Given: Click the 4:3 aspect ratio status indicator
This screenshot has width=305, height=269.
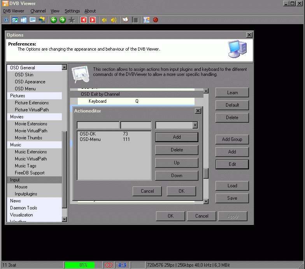Looking at the screenshot, I should point(122,265).
